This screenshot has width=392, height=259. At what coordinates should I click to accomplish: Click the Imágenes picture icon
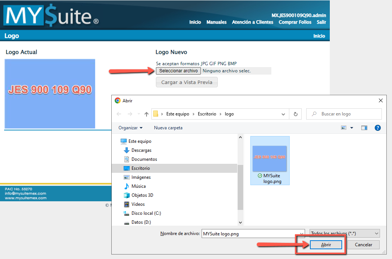click(127, 177)
